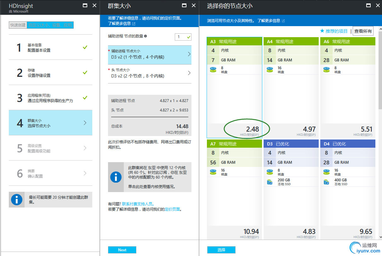
Task: Click the 400 GB 本地 SSD icon
Action: [x=327, y=182]
